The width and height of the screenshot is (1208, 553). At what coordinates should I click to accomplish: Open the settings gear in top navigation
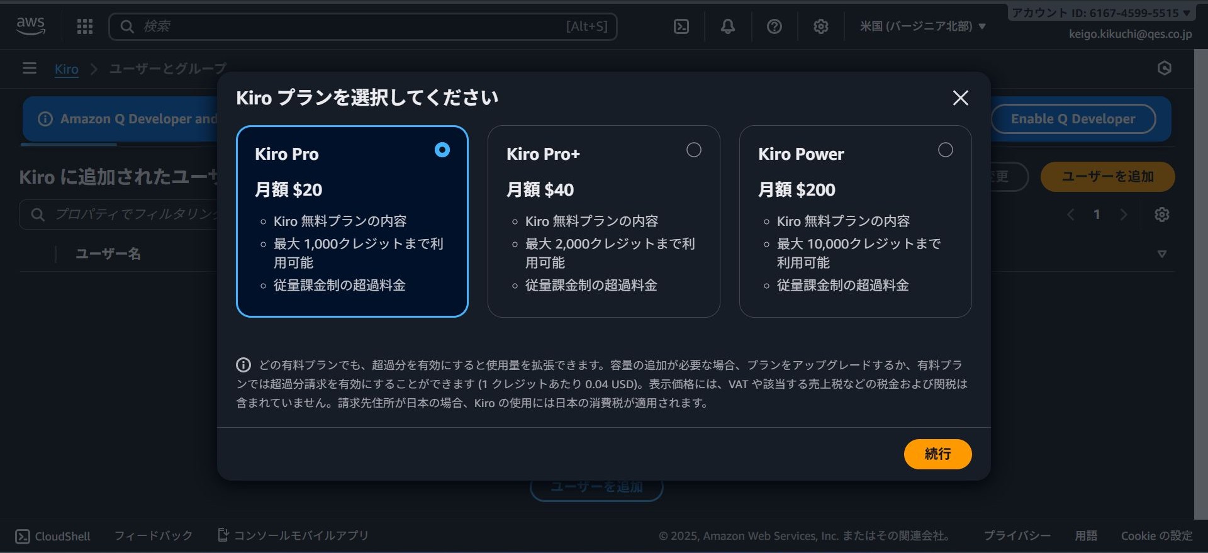(x=820, y=26)
